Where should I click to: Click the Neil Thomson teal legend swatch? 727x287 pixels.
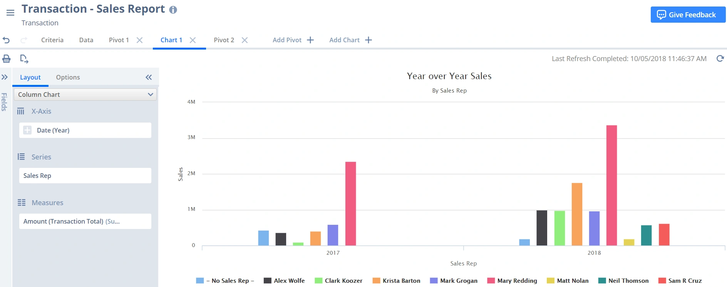point(602,280)
